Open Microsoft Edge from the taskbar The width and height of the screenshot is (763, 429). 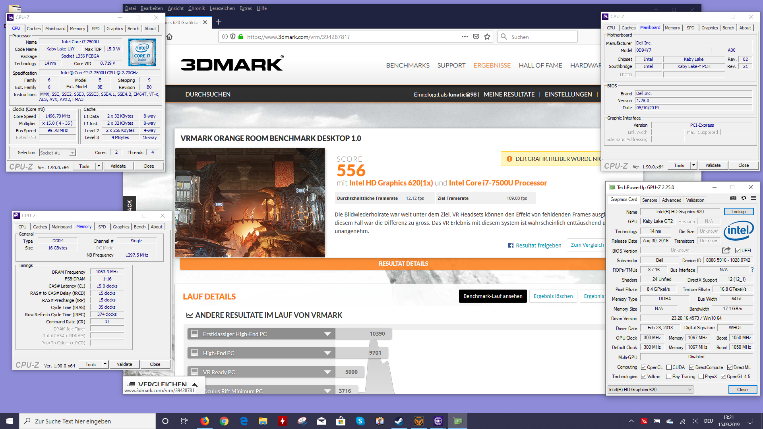pyautogui.click(x=244, y=421)
